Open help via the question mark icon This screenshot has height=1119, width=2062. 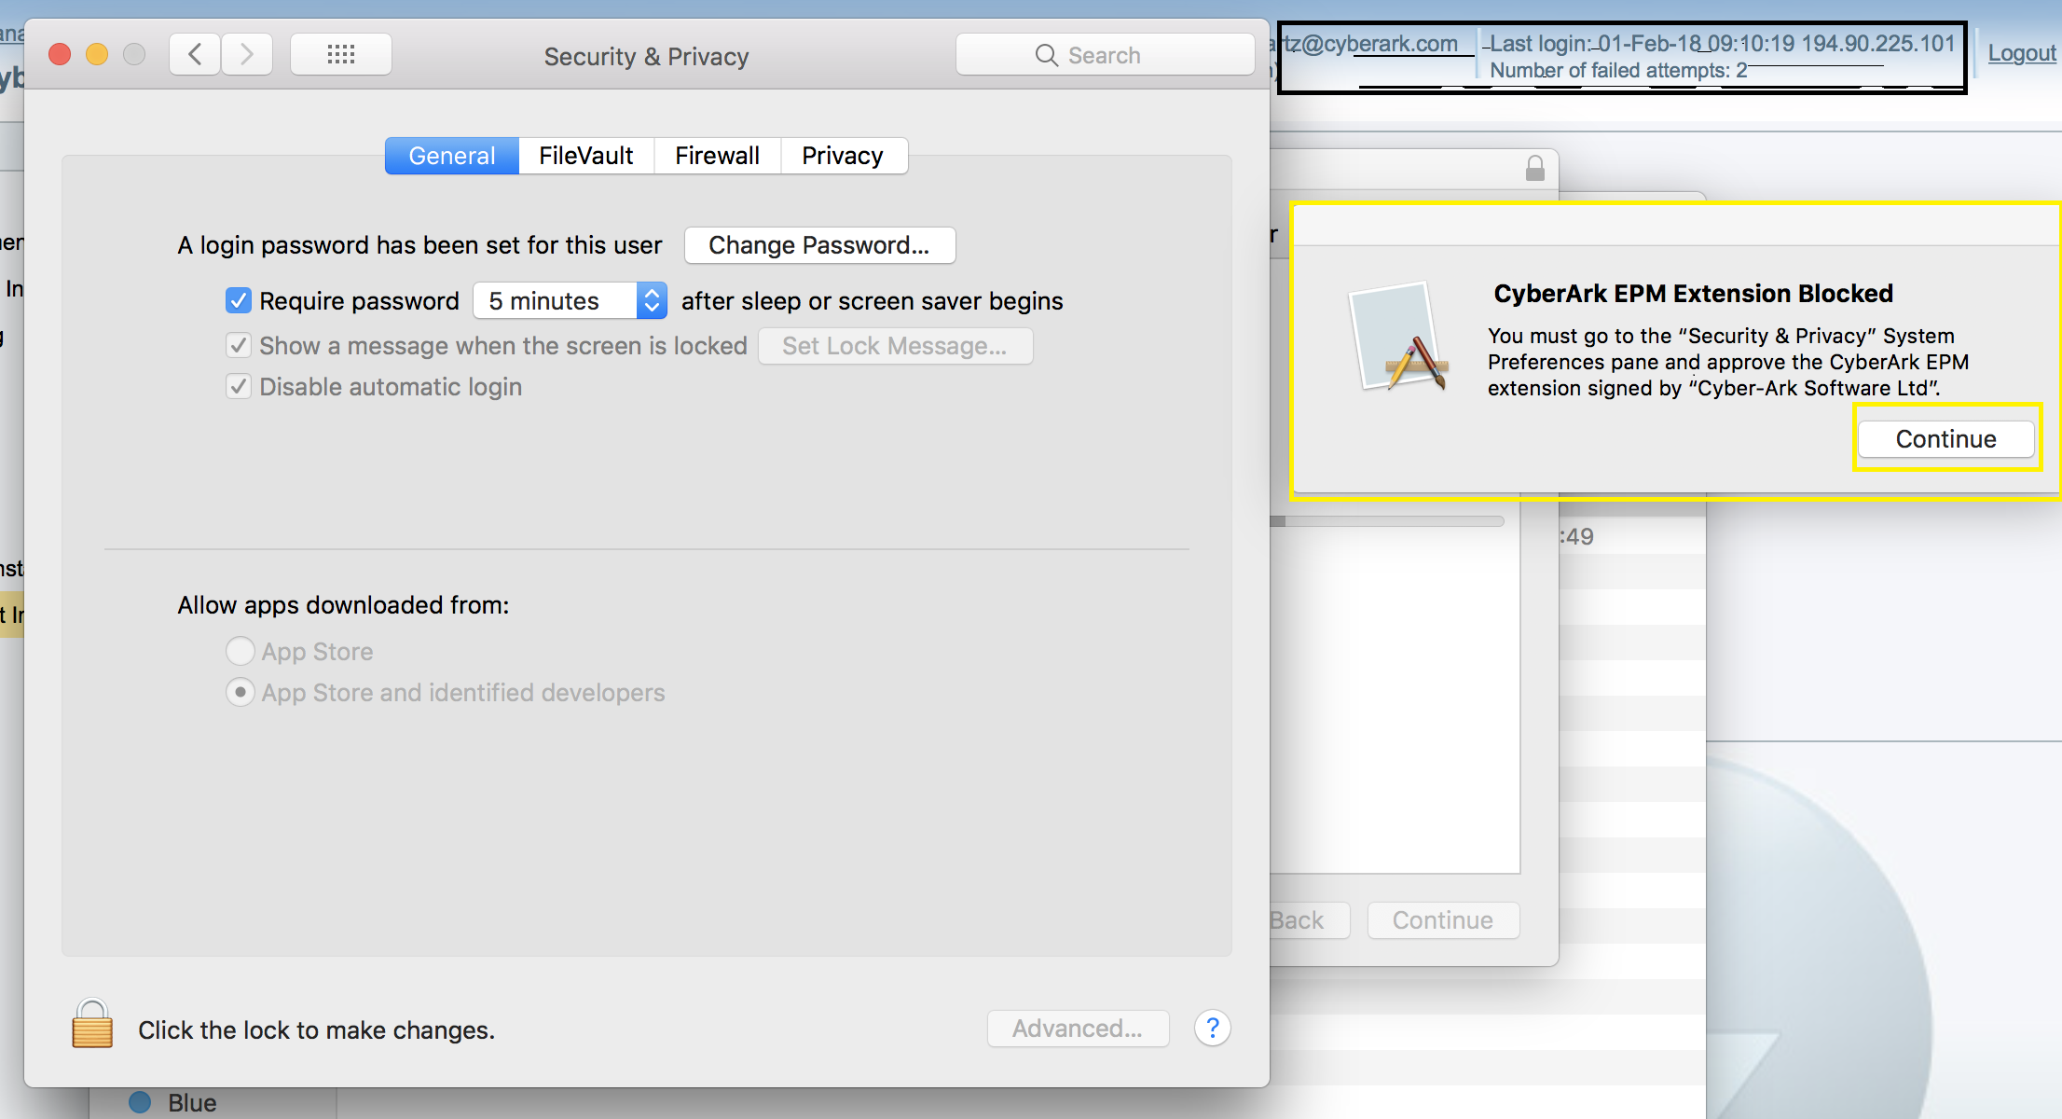(x=1212, y=1028)
